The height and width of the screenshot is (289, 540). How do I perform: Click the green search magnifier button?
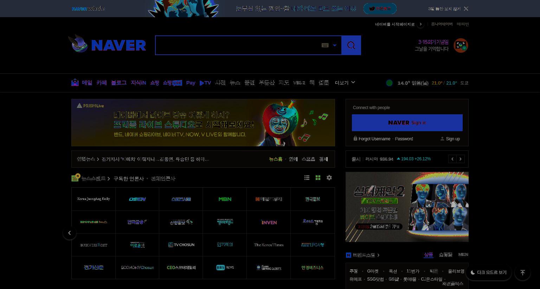coord(351,45)
